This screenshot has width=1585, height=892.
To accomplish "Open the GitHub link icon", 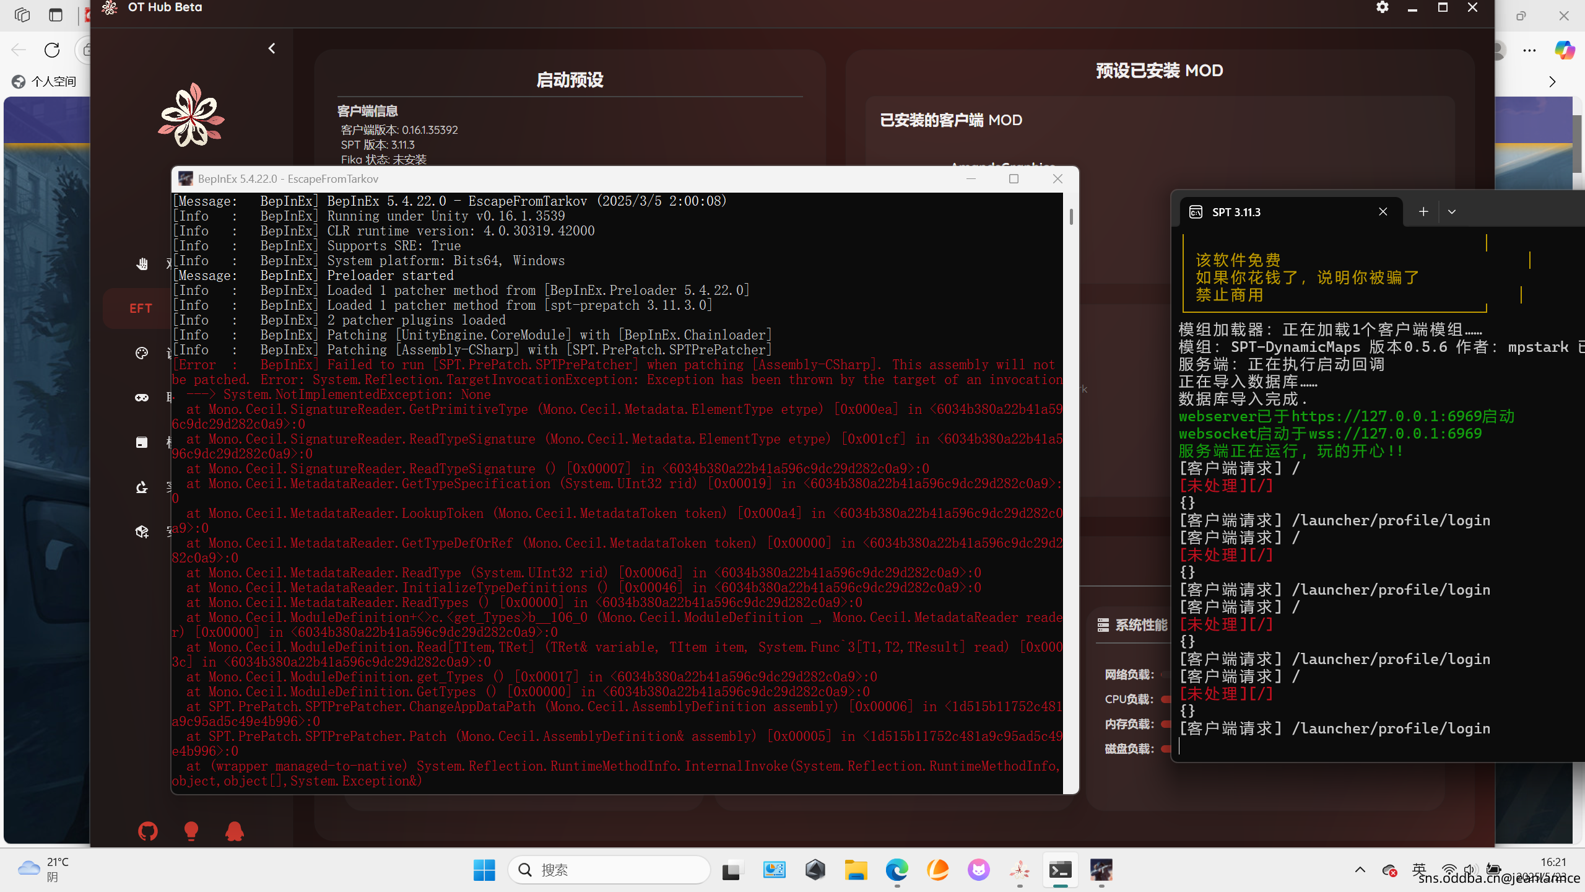I will point(148,831).
